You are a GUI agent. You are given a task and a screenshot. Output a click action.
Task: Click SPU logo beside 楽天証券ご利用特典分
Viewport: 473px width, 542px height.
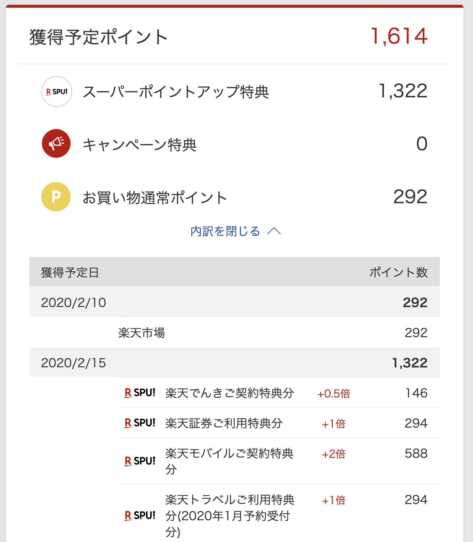click(140, 423)
